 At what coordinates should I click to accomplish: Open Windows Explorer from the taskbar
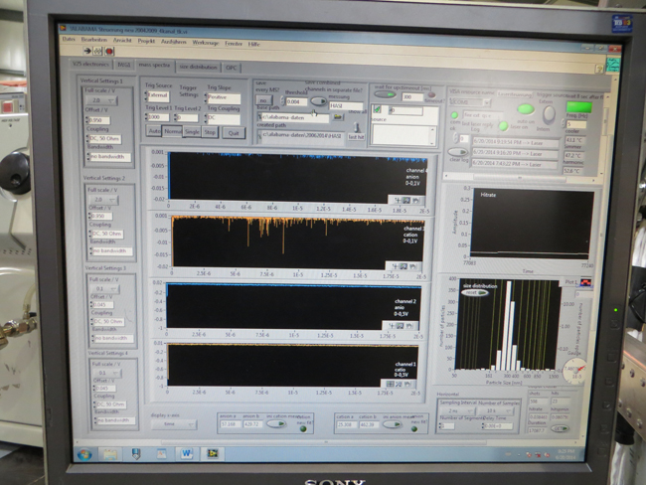pos(110,454)
